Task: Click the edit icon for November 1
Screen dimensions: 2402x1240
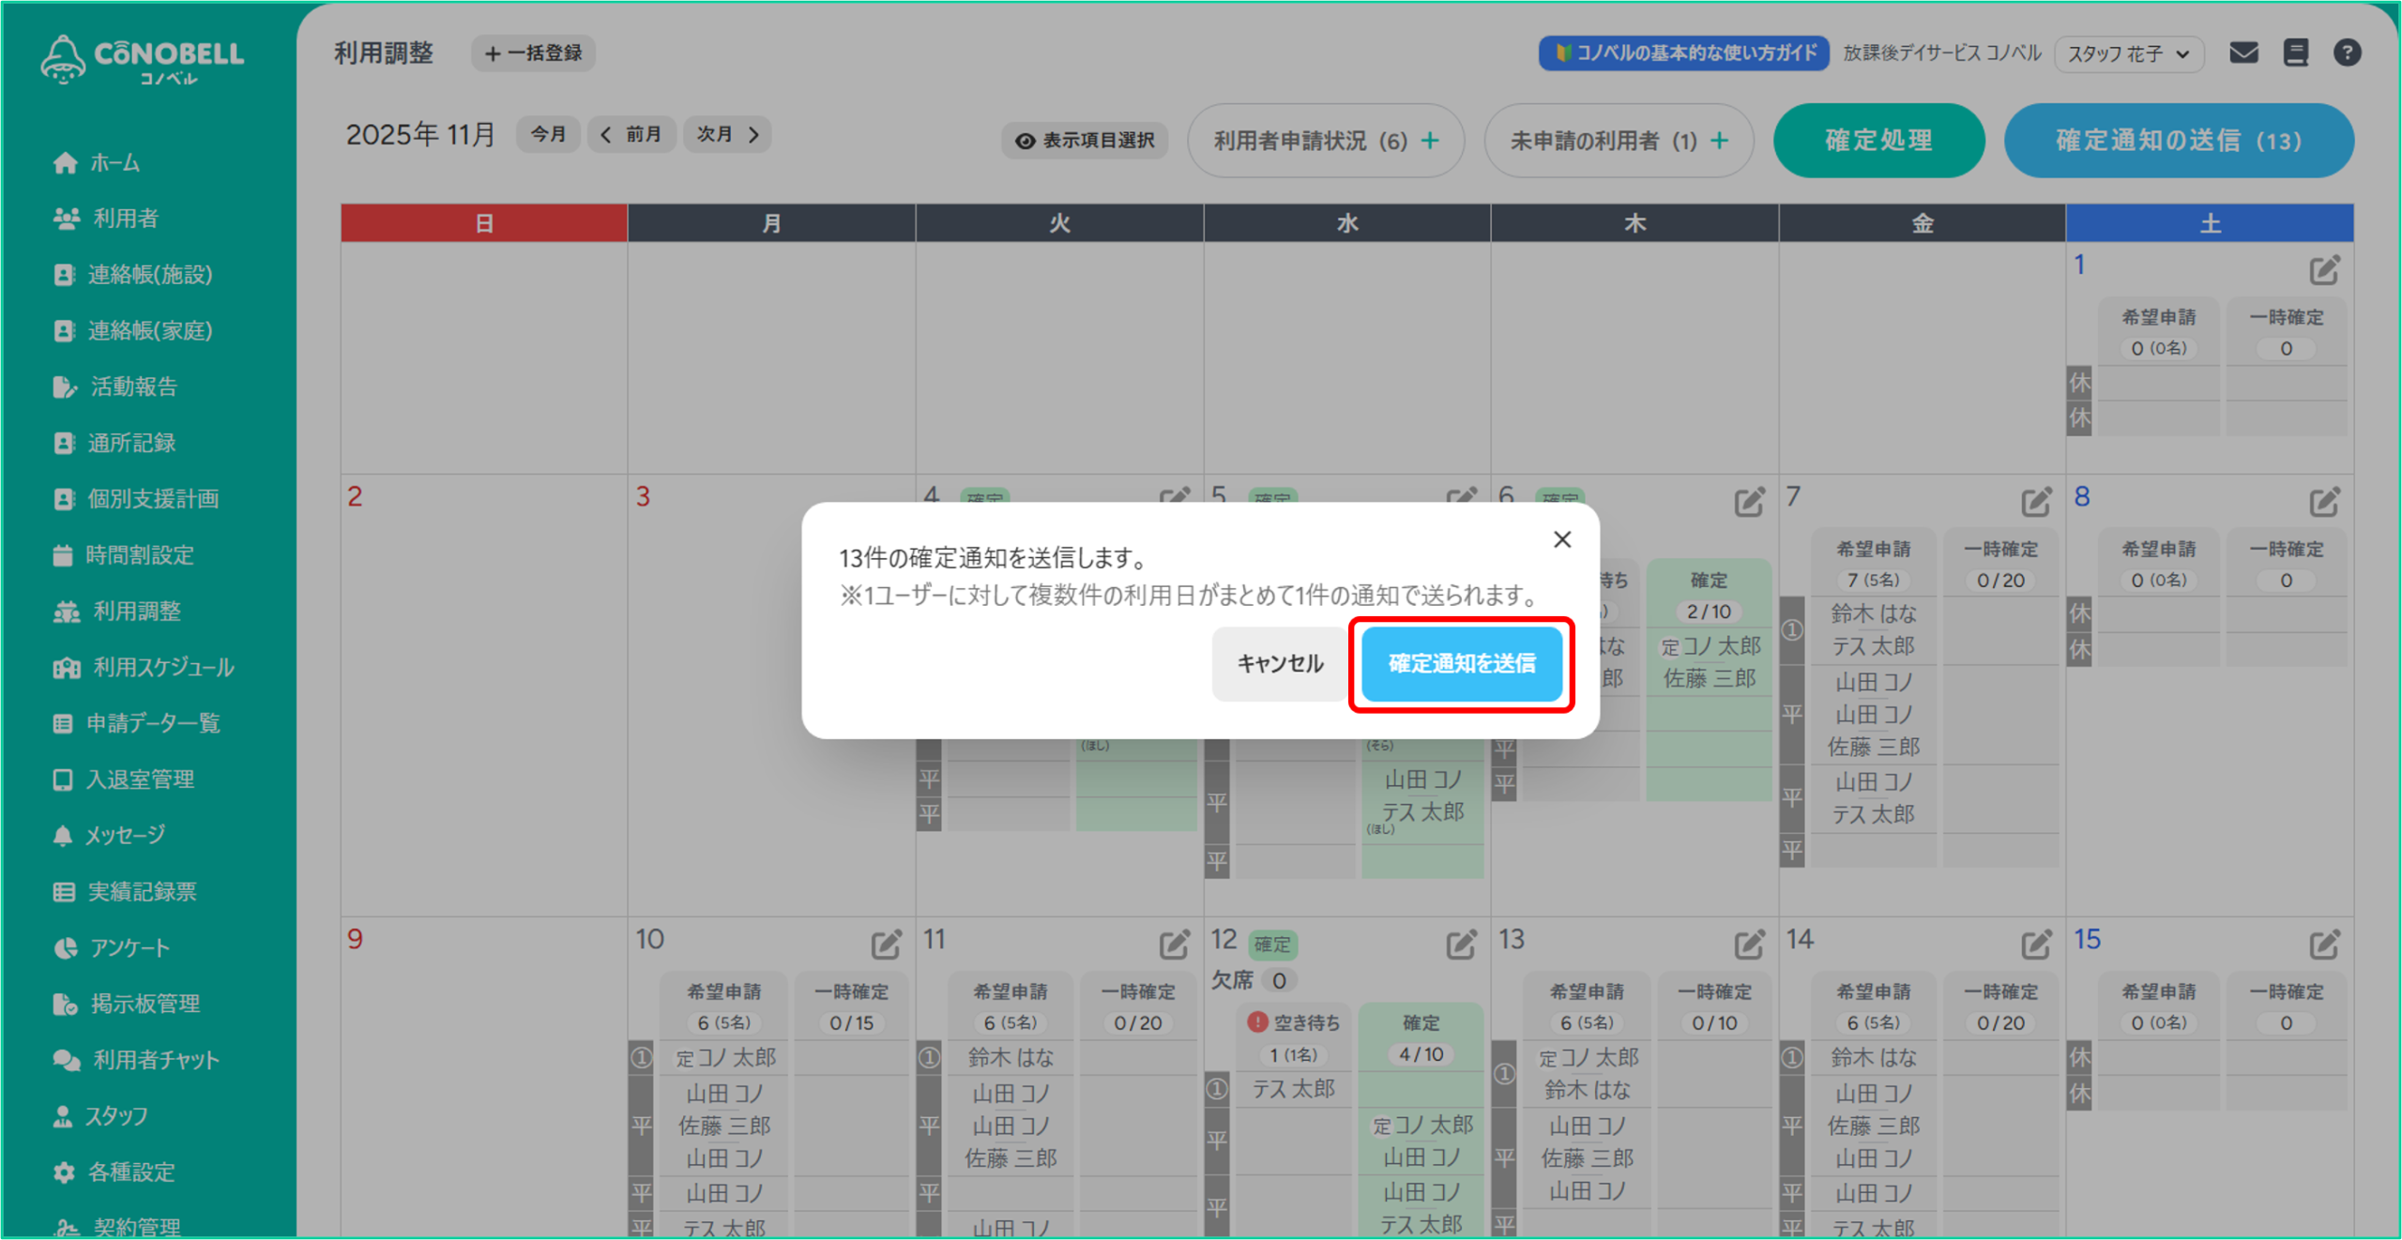Action: coord(2323,270)
